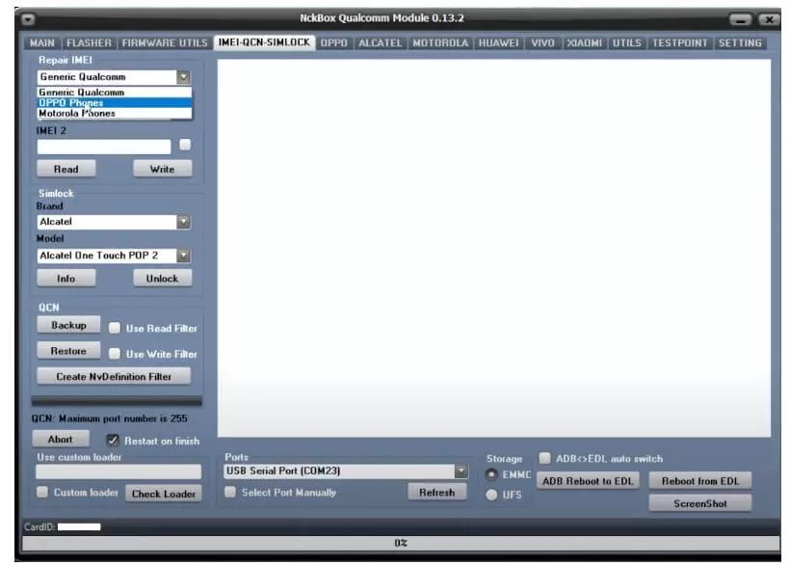Click the Simlock Info button
The width and height of the screenshot is (790, 565).
pyautogui.click(x=66, y=279)
